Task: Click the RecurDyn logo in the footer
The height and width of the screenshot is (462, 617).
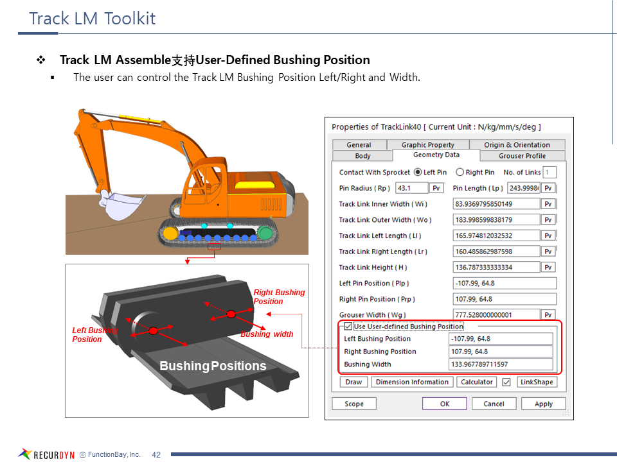Action: point(46,454)
